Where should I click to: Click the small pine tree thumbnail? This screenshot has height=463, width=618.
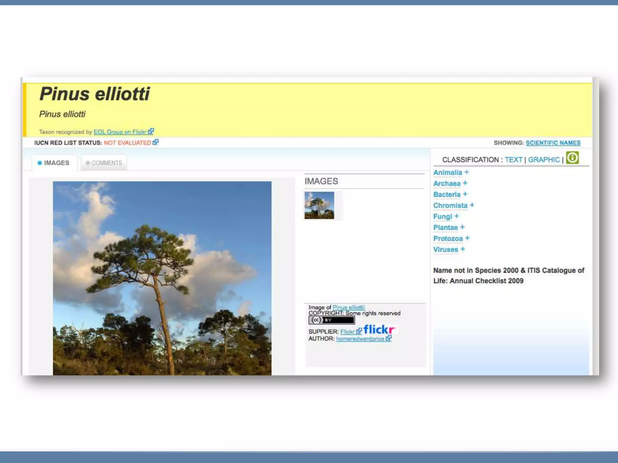(x=319, y=205)
